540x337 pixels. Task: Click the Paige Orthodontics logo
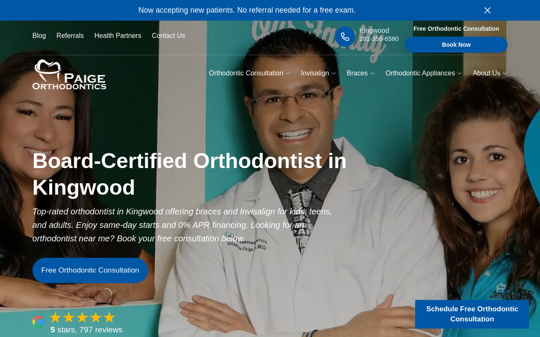[69, 74]
